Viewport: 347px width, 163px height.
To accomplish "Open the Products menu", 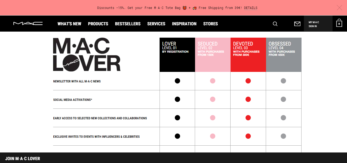I will click(x=98, y=24).
